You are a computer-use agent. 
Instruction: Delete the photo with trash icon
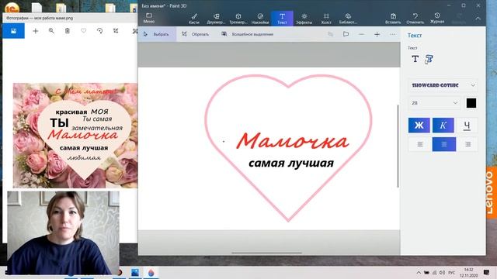[x=68, y=31]
